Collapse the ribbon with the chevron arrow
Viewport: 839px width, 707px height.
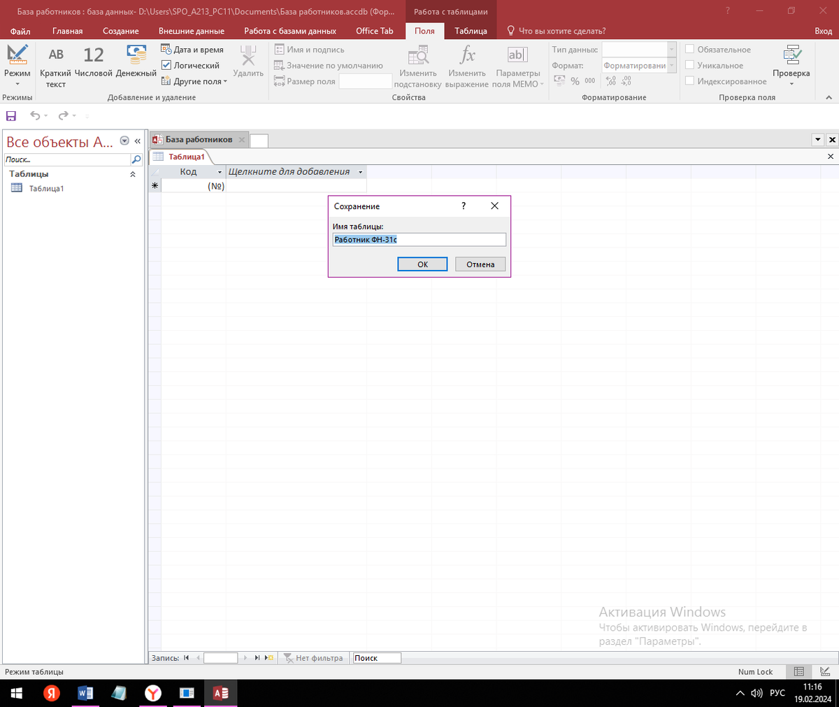829,97
